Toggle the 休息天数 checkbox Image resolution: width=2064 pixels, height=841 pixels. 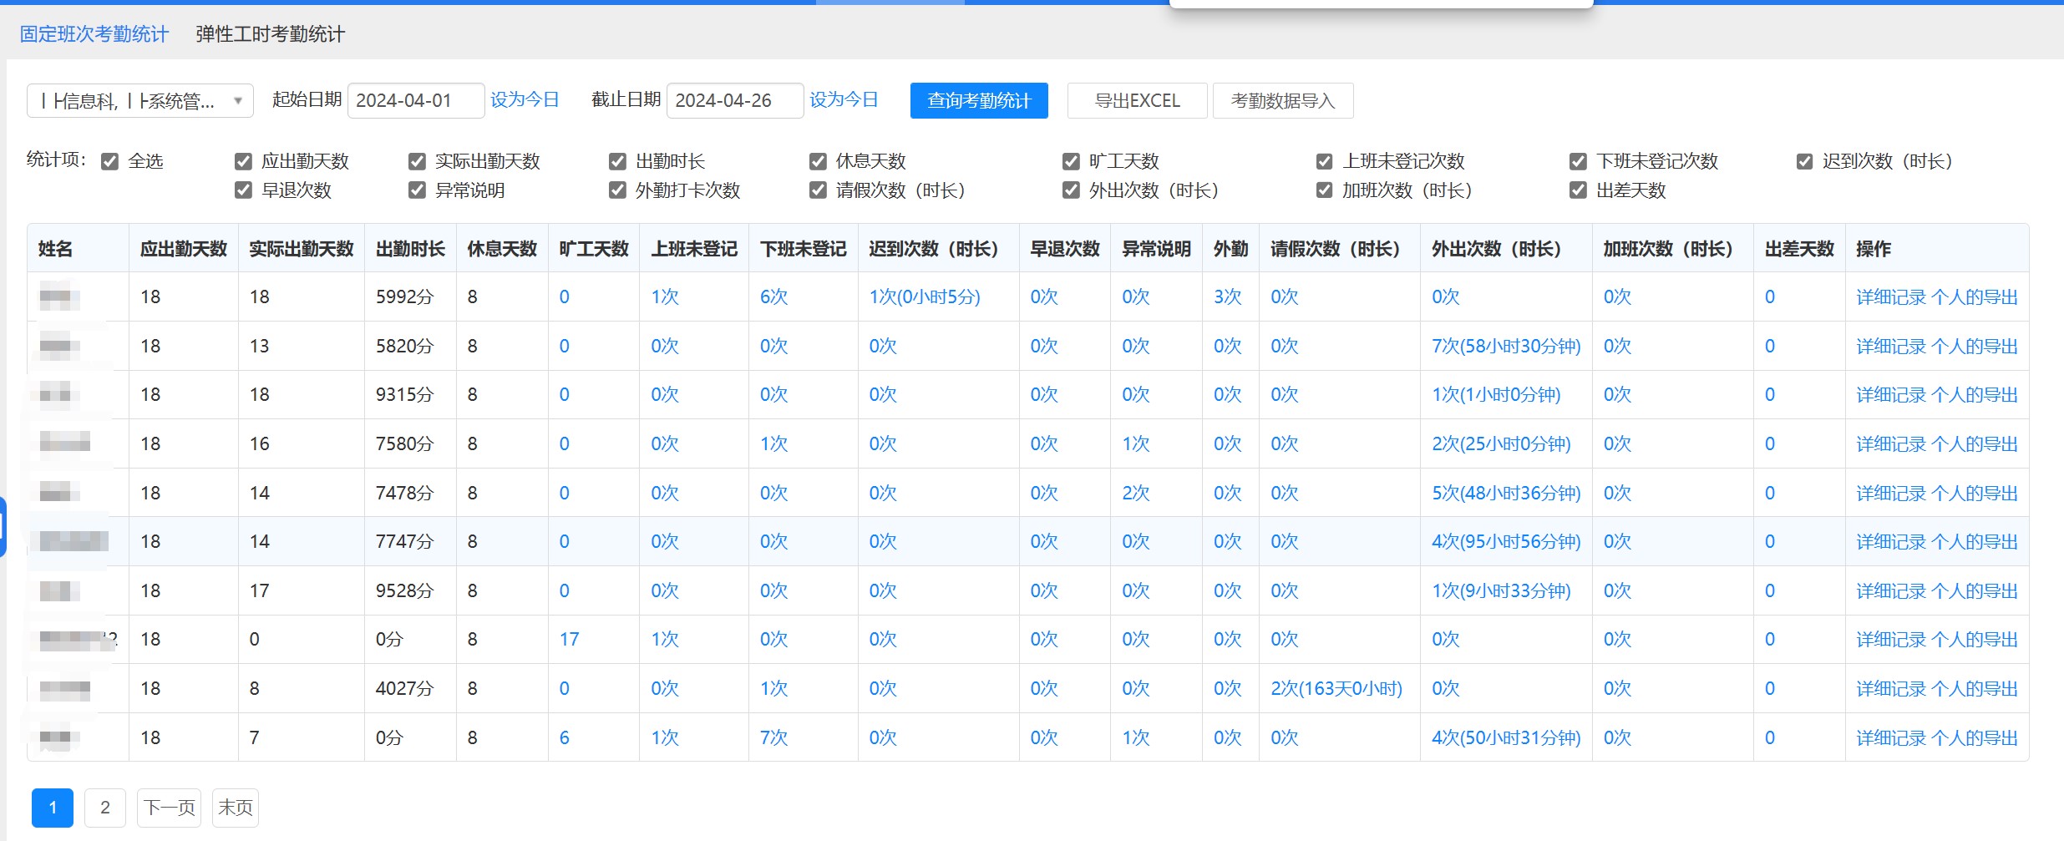point(818,161)
